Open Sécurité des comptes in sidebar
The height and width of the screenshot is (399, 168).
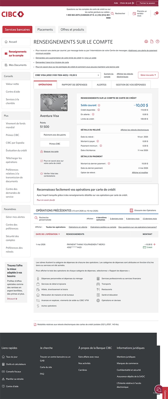pyautogui.click(x=12, y=238)
